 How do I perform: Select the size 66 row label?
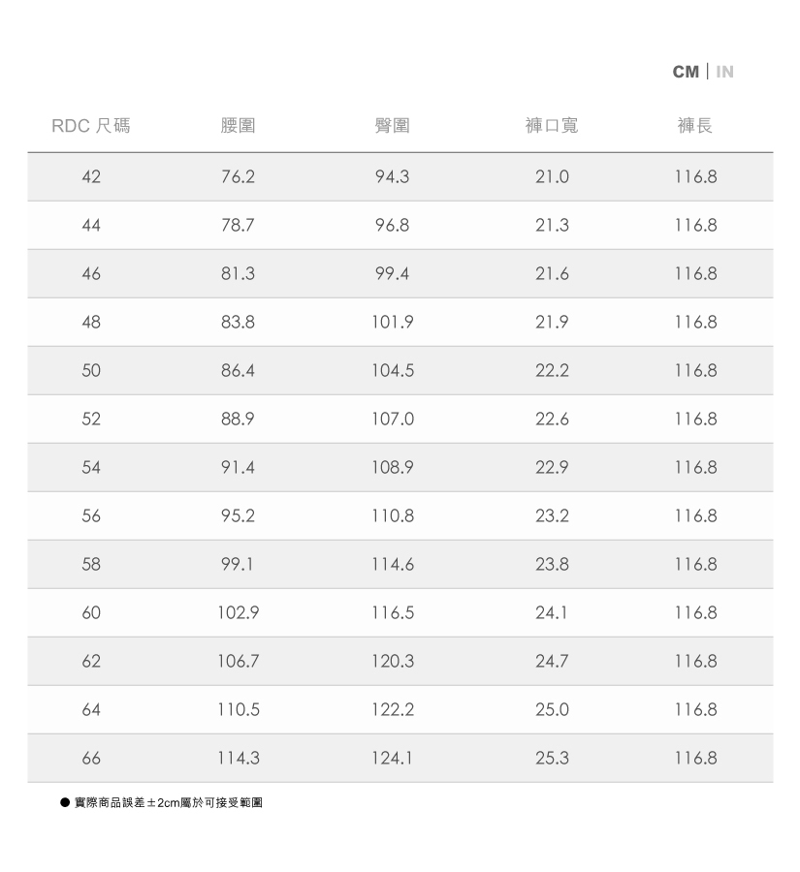(91, 759)
